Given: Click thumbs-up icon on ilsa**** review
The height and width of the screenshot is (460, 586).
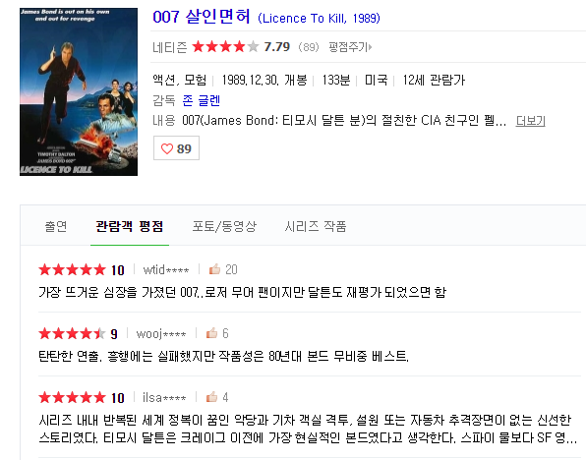Looking at the screenshot, I should coord(211,397).
